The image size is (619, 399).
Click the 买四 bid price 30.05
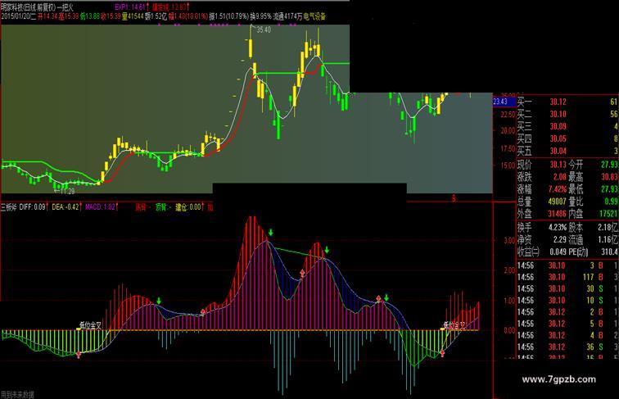[558, 138]
